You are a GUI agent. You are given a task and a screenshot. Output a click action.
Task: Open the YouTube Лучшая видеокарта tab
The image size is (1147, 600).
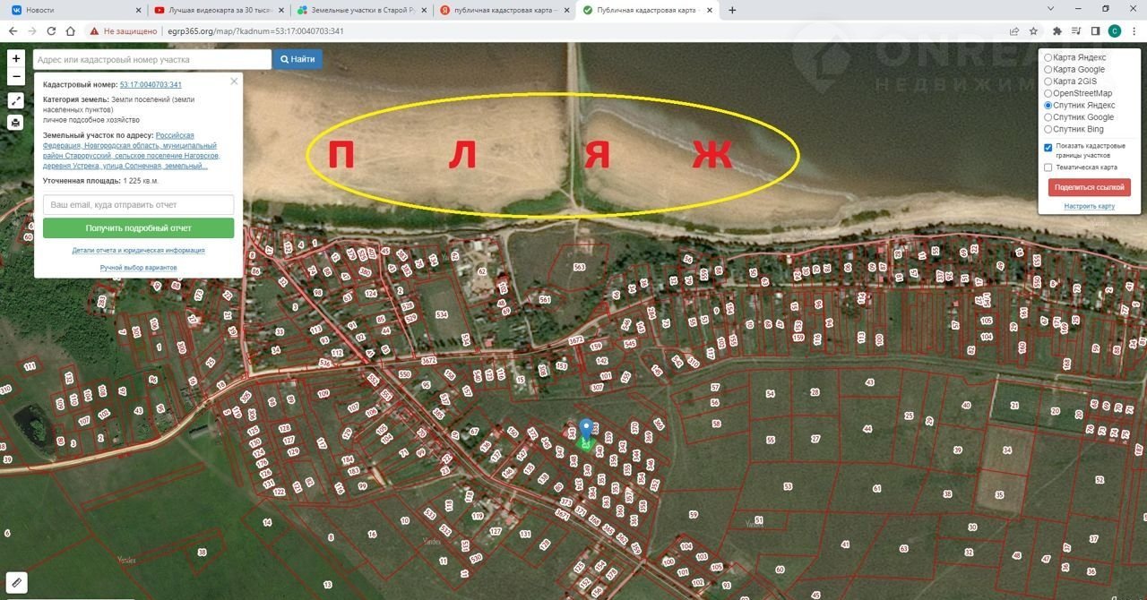tap(215, 10)
